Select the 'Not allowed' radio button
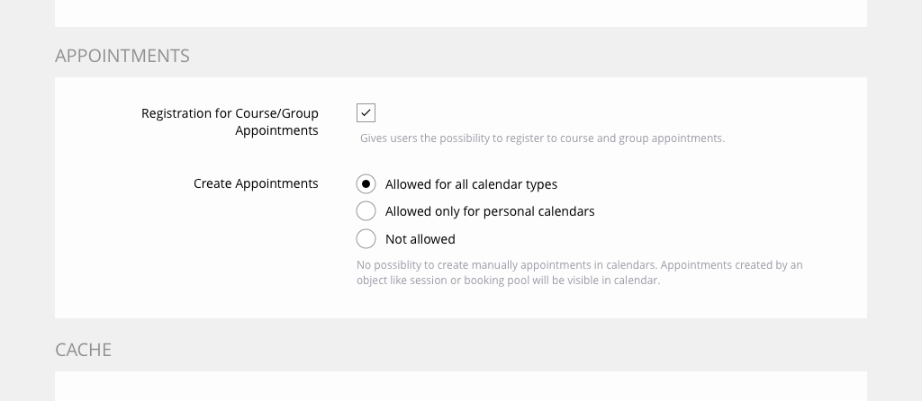This screenshot has width=922, height=401. tap(366, 239)
